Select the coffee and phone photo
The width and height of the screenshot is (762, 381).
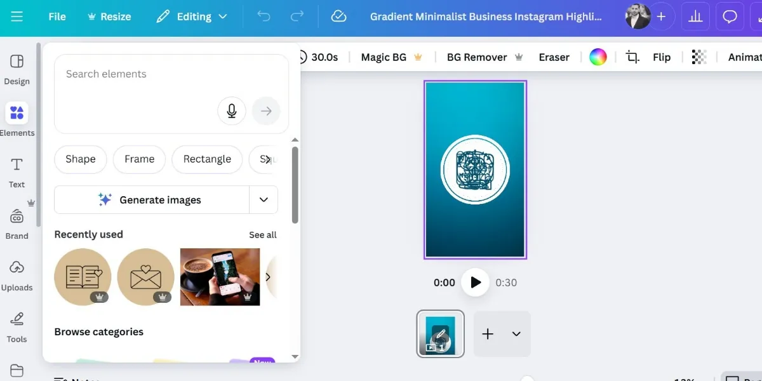(x=220, y=277)
